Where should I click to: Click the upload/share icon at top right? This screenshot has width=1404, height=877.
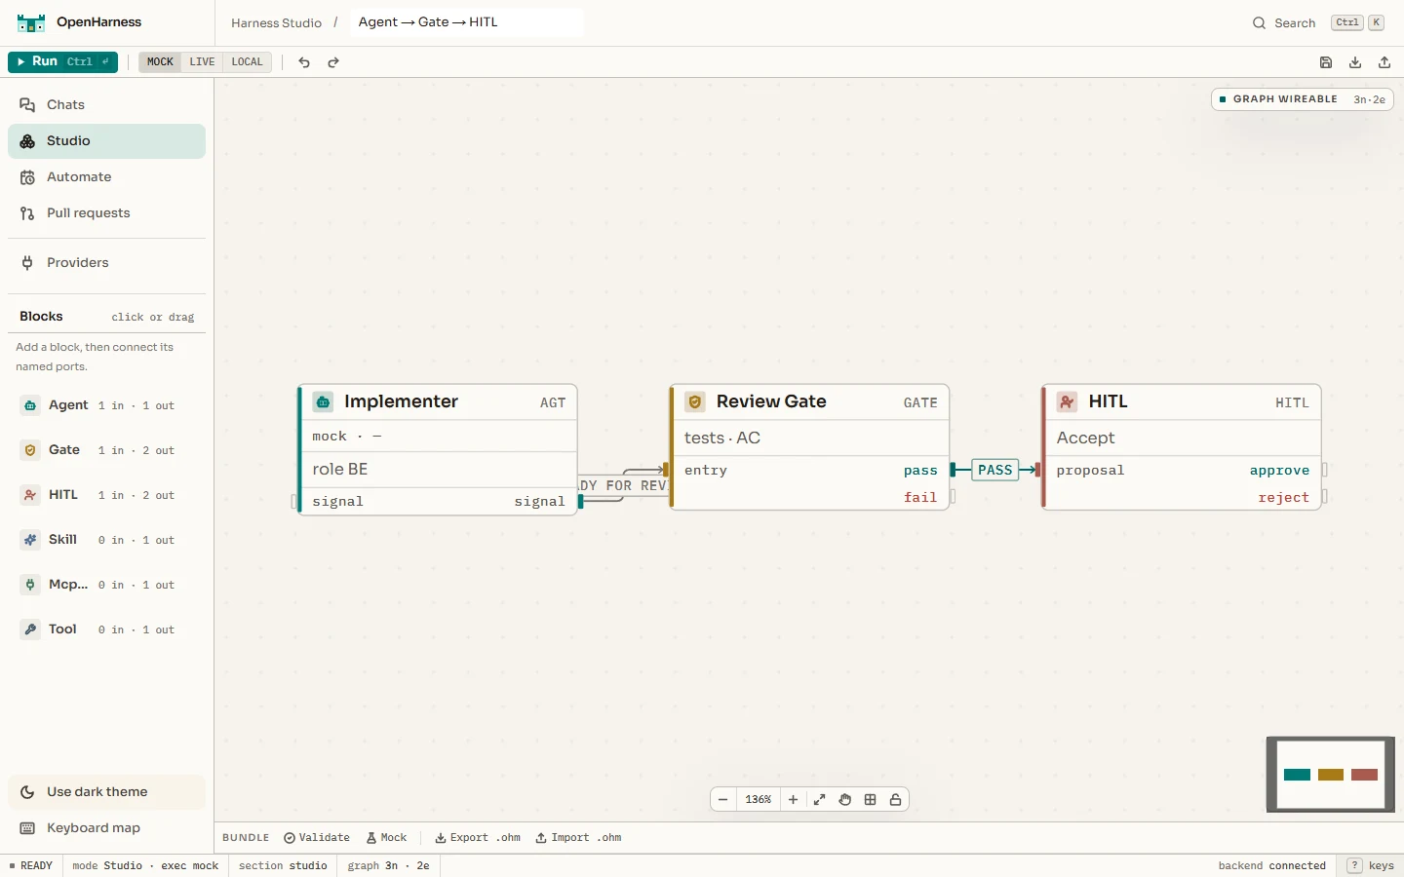(1384, 62)
